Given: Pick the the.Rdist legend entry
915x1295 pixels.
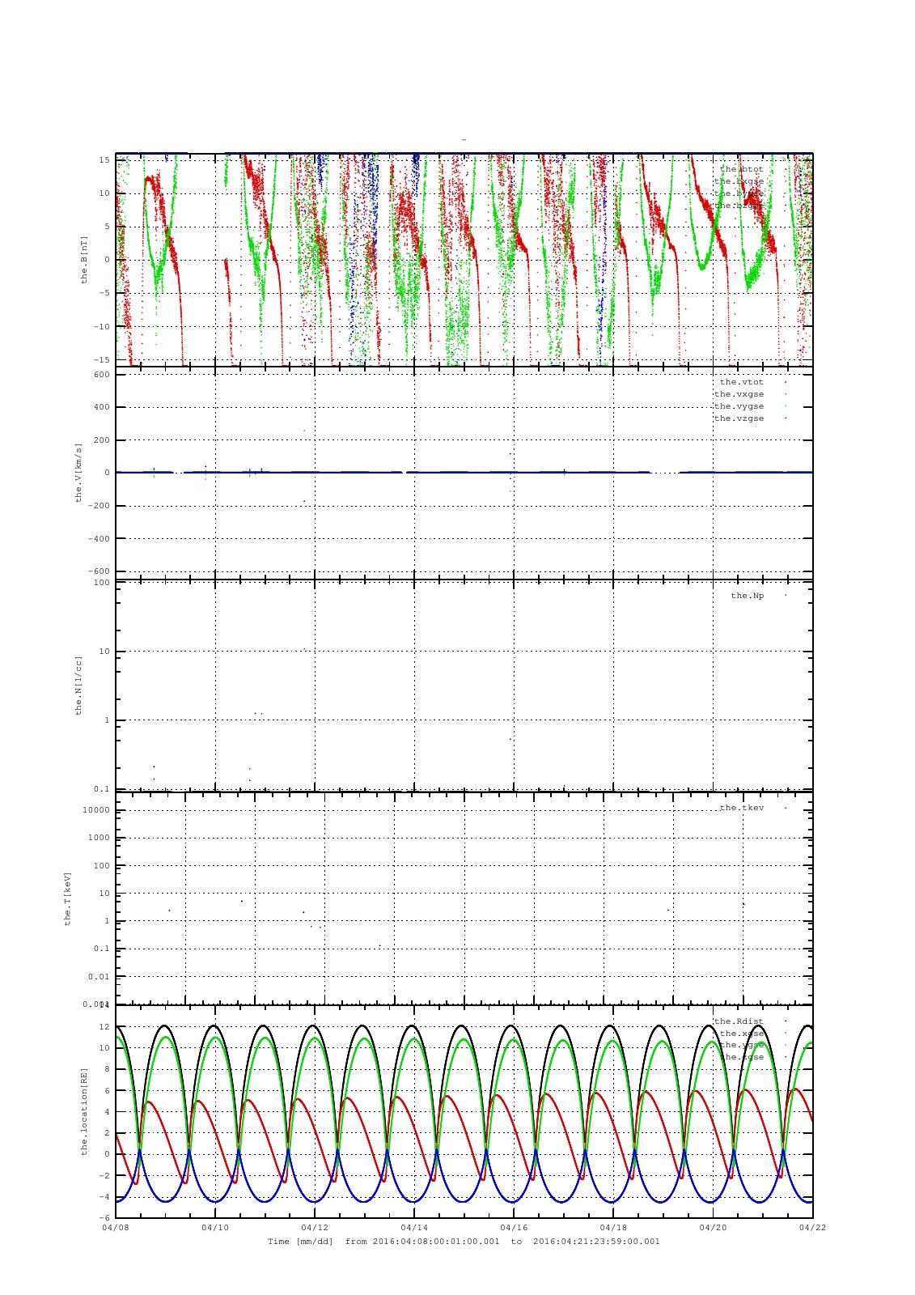Looking at the screenshot, I should 739,1021.
